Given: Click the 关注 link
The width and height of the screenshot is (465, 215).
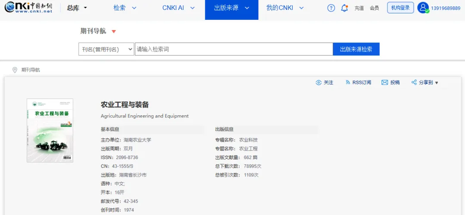Looking at the screenshot, I should (x=328, y=83).
